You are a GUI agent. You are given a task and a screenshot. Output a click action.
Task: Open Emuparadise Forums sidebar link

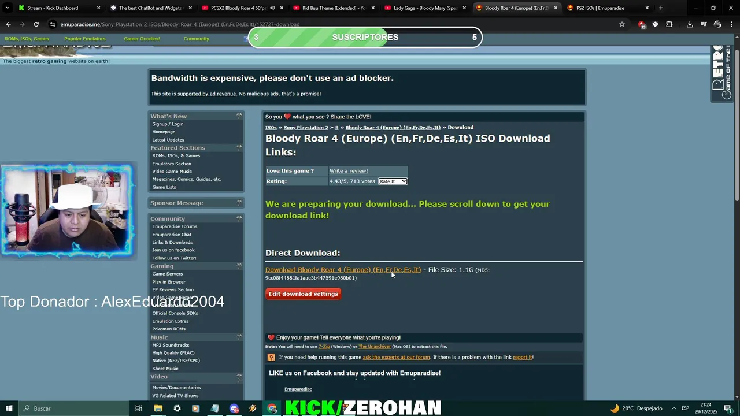175,226
